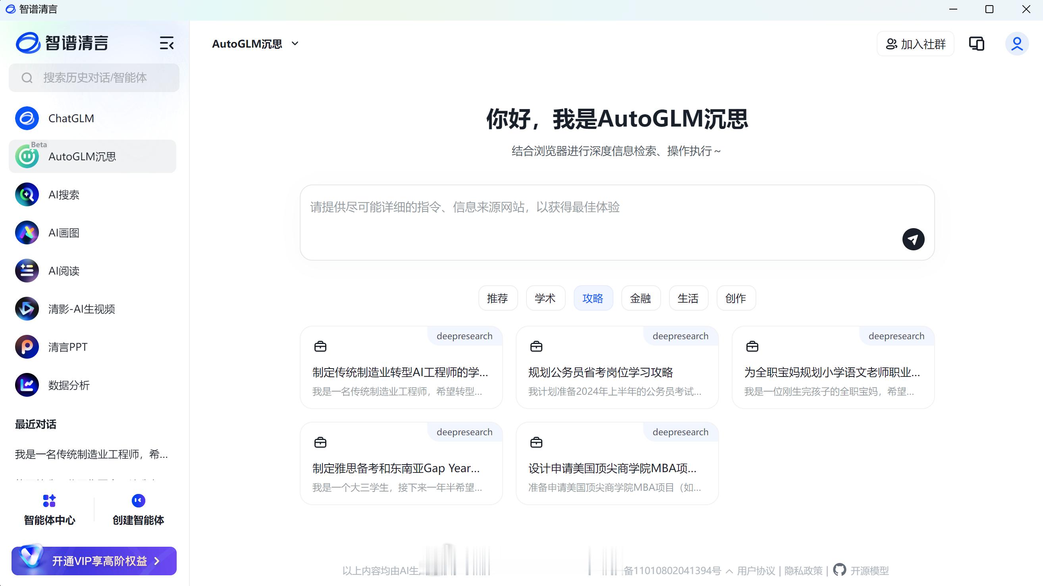The image size is (1043, 586).
Task: Open the user profile avatar
Action: (1017, 43)
